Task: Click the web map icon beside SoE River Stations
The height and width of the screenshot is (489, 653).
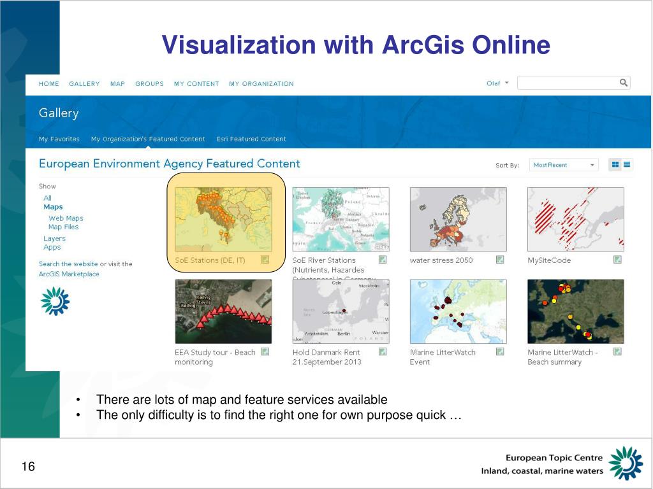Action: (383, 260)
